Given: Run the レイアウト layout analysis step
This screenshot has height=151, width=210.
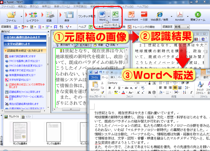Looking at the screenshot, I should (x=33, y=17).
